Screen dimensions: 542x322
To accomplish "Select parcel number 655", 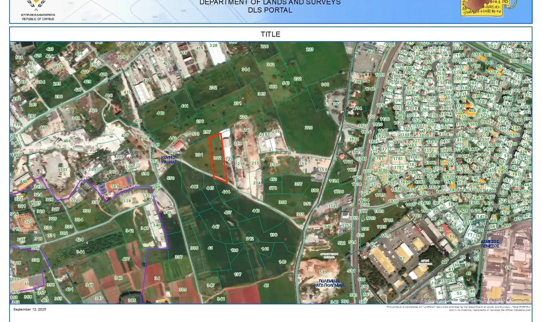I will click(93, 65).
